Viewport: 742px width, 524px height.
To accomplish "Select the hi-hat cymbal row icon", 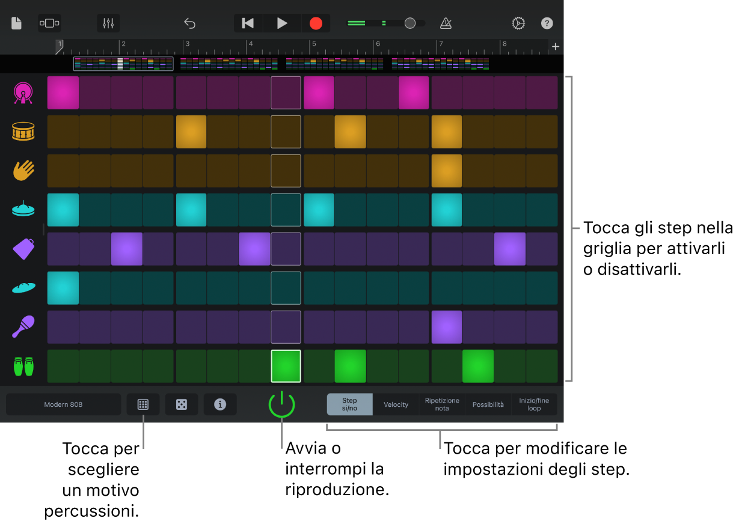I will (x=23, y=210).
